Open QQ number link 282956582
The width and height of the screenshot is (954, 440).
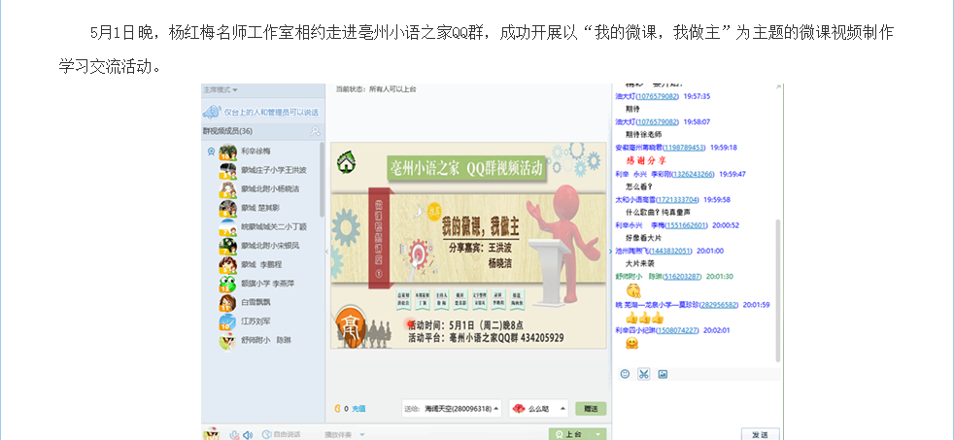pos(719,304)
